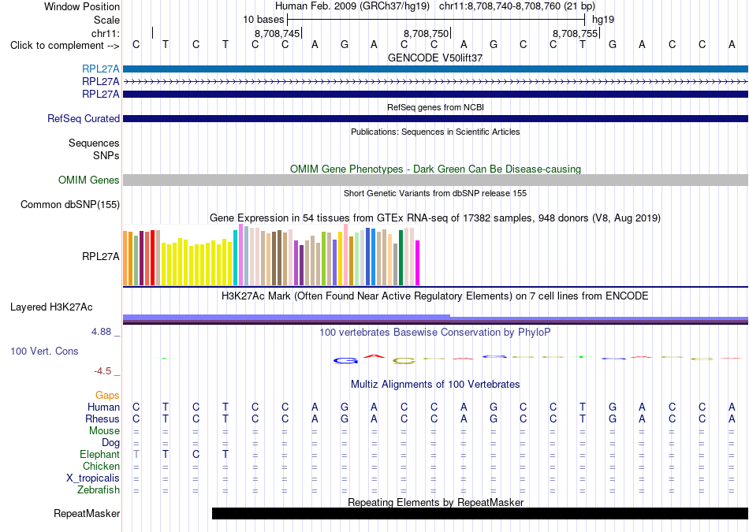Open the GTEx Gene Expression track title
The width and height of the screenshot is (749, 532).
435,218
